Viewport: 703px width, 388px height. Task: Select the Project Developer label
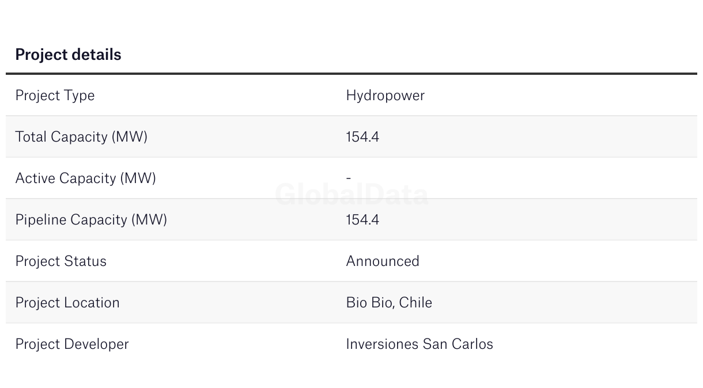tap(72, 344)
